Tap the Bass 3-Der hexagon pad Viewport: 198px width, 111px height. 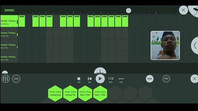85,93
